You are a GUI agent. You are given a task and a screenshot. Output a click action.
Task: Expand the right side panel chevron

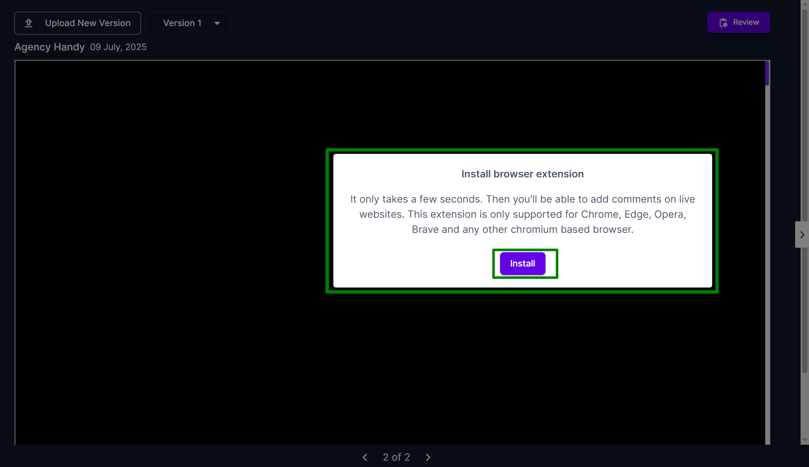click(x=802, y=235)
